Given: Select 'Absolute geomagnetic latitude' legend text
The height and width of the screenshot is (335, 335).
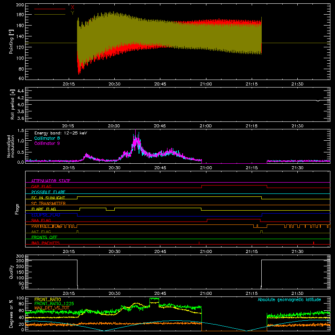Looking at the screenshot, I should (x=289, y=299).
